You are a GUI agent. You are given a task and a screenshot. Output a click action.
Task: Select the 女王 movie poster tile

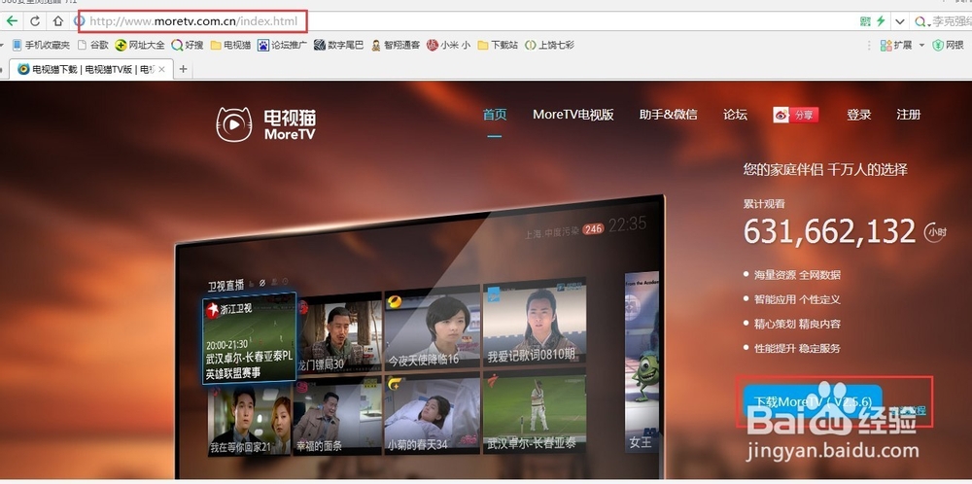click(642, 362)
